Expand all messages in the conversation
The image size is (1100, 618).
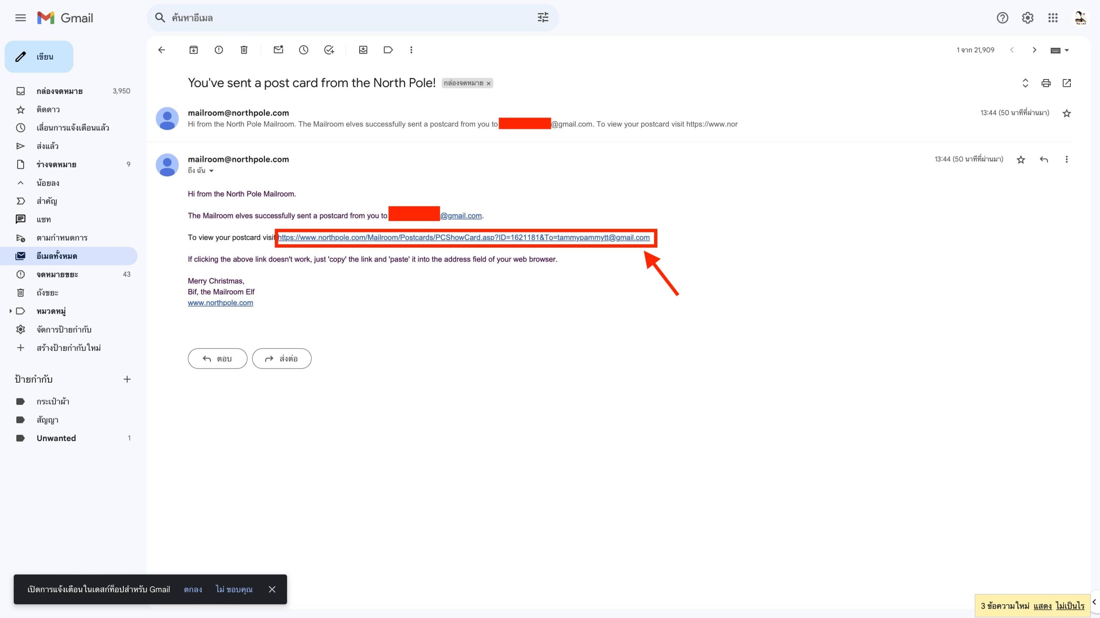pos(1025,83)
